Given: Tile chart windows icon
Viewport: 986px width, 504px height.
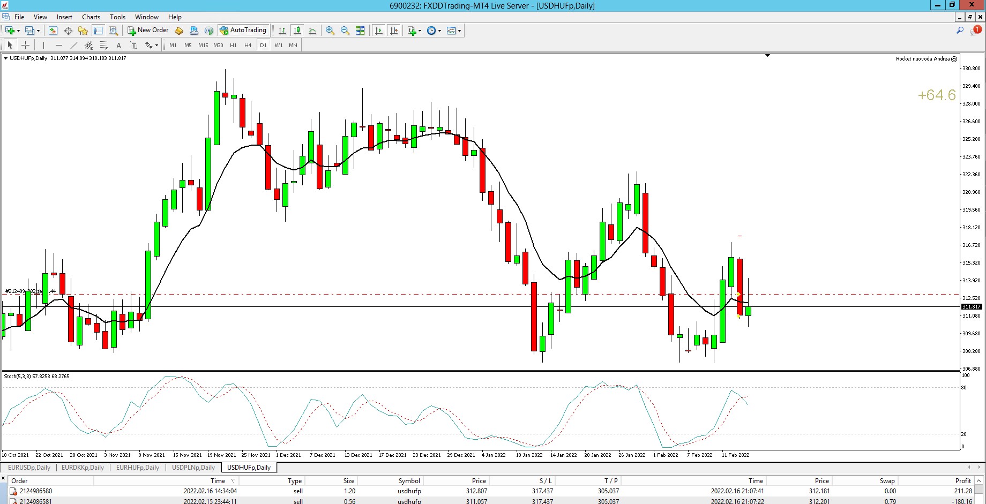Looking at the screenshot, I should (360, 31).
